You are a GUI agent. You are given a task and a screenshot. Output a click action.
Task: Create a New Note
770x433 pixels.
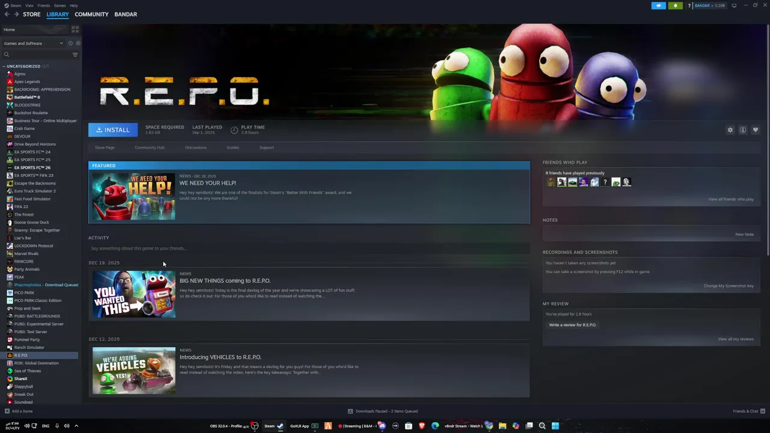pyautogui.click(x=744, y=235)
